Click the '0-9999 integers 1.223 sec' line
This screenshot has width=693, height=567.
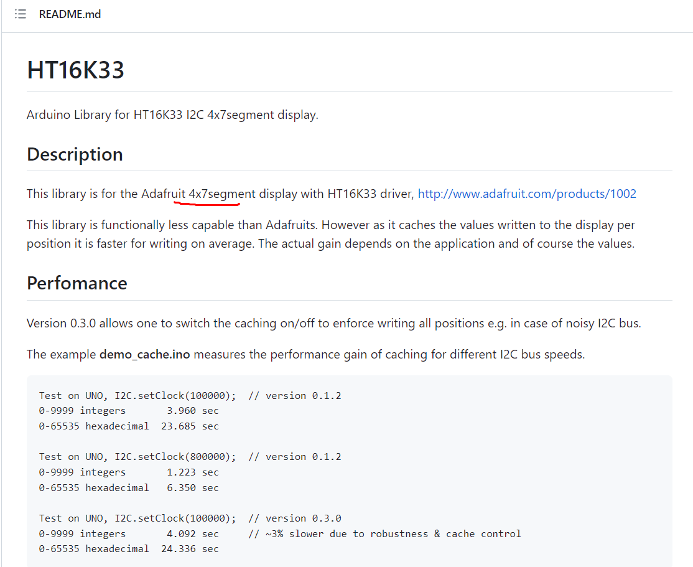[129, 472]
